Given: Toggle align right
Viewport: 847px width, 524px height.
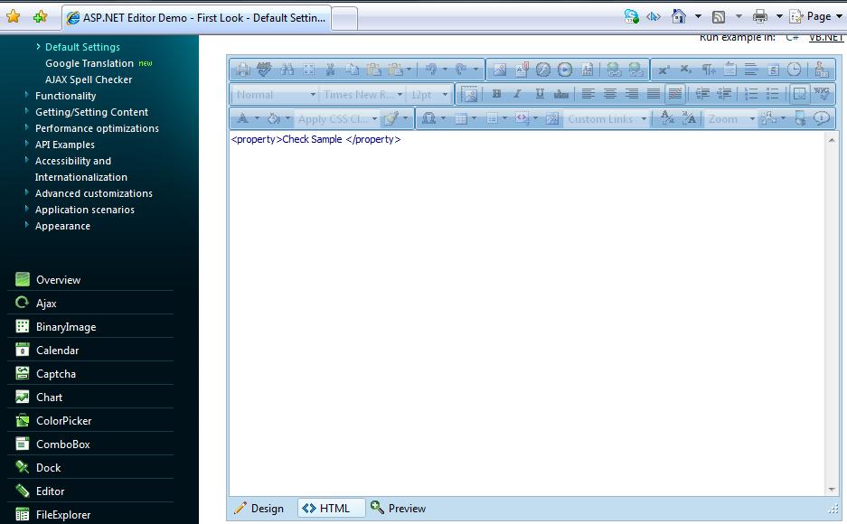Looking at the screenshot, I should click(x=632, y=95).
